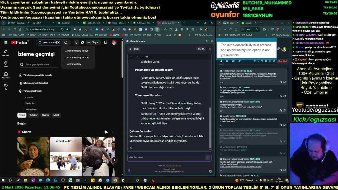
Task: Click the dashboard megaphone icon
Action: point(233,61)
